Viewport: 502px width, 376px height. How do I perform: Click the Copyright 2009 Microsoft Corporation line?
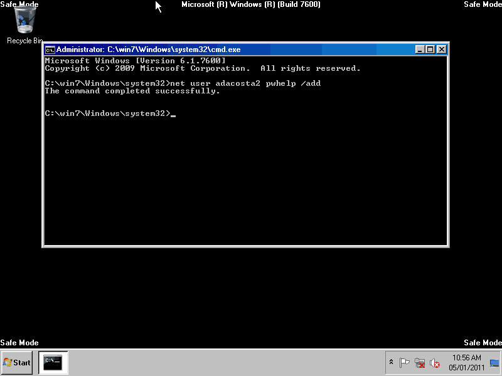[x=203, y=68]
